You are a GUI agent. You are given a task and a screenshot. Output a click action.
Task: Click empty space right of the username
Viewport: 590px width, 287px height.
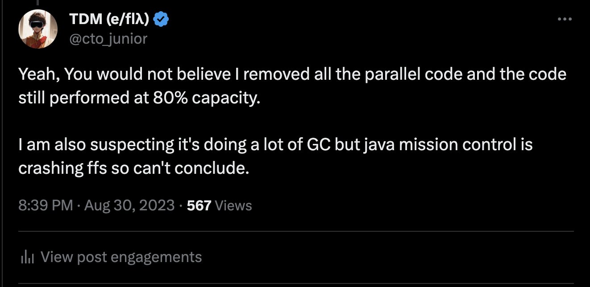tap(357, 29)
